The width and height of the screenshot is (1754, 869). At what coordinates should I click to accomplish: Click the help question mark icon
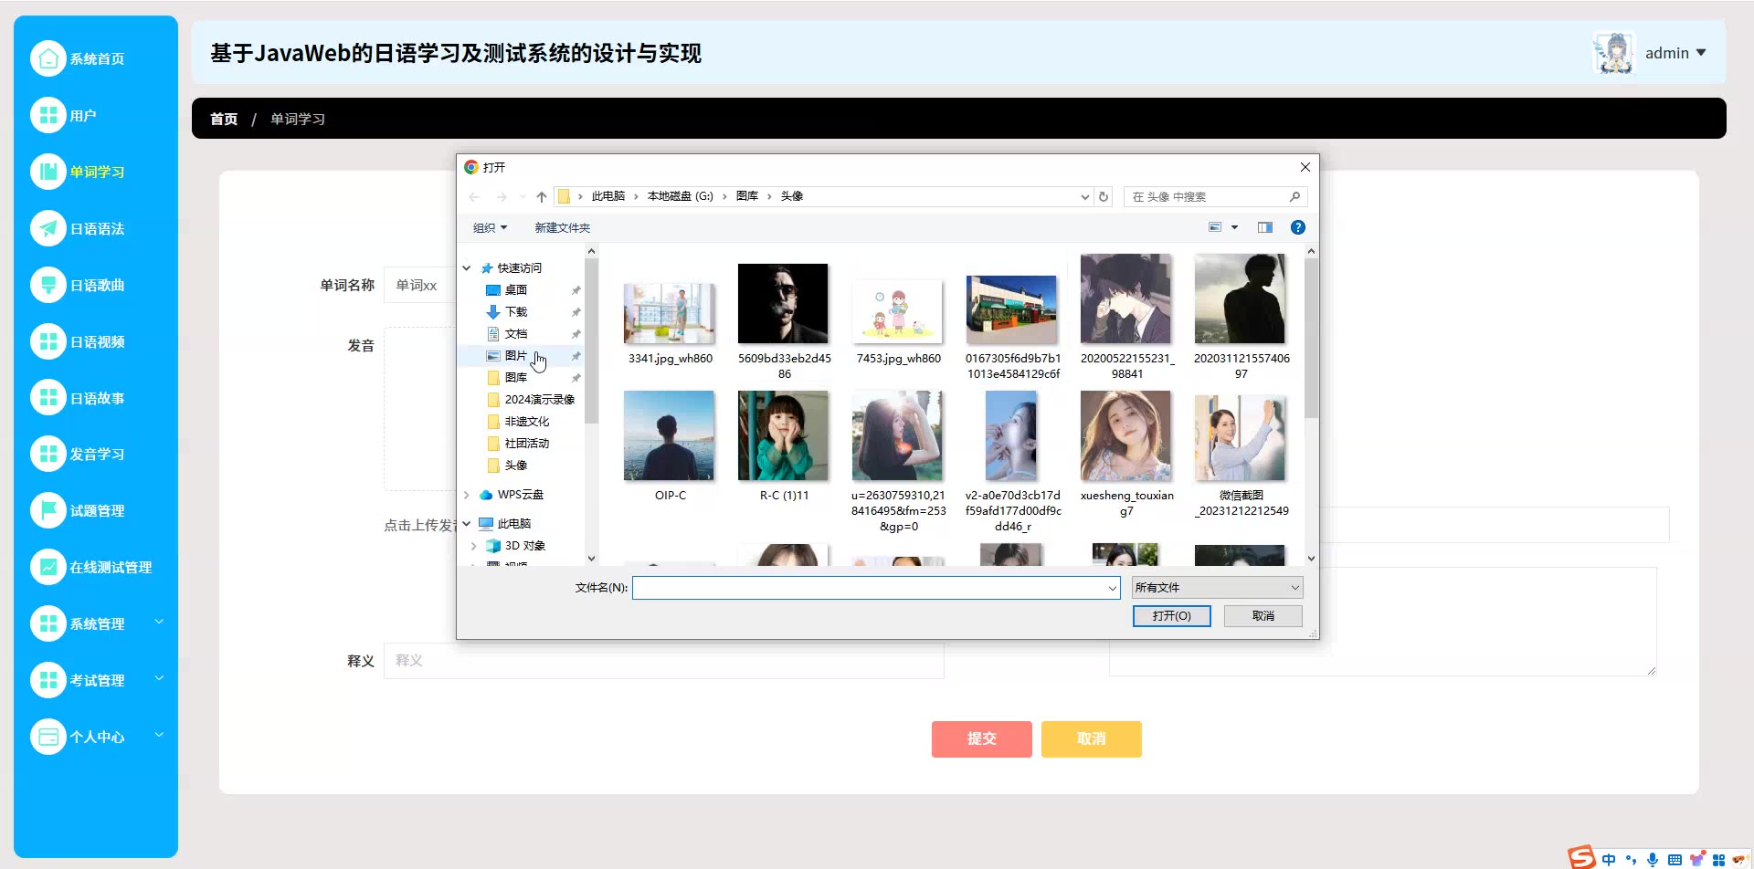pyautogui.click(x=1297, y=227)
